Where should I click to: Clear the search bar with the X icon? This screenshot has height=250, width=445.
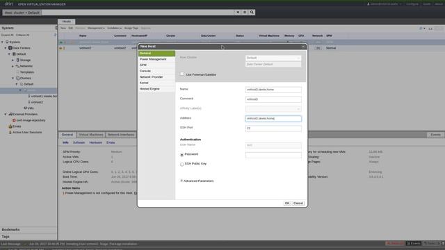pos(238,12)
